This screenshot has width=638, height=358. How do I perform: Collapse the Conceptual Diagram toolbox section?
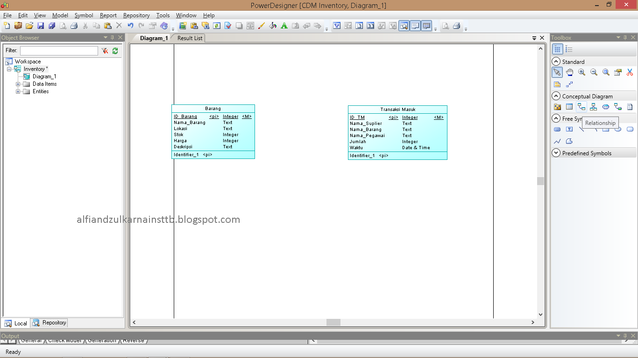point(556,96)
